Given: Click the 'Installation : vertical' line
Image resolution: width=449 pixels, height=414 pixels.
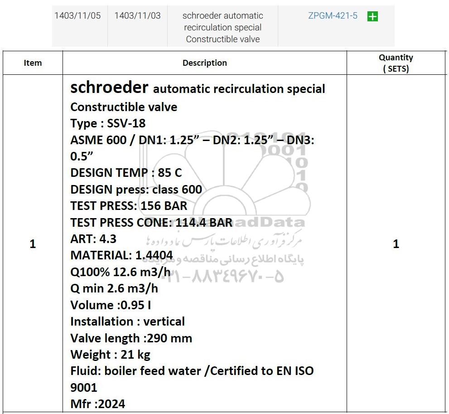Looking at the screenshot, I should coord(128,322).
